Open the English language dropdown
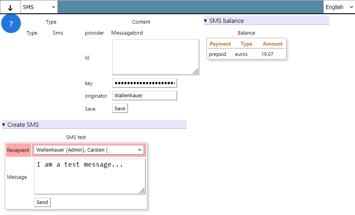This screenshot has width=355, height=215. tap(339, 7)
